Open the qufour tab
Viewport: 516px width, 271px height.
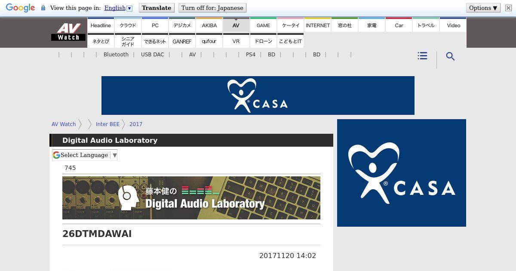point(209,41)
